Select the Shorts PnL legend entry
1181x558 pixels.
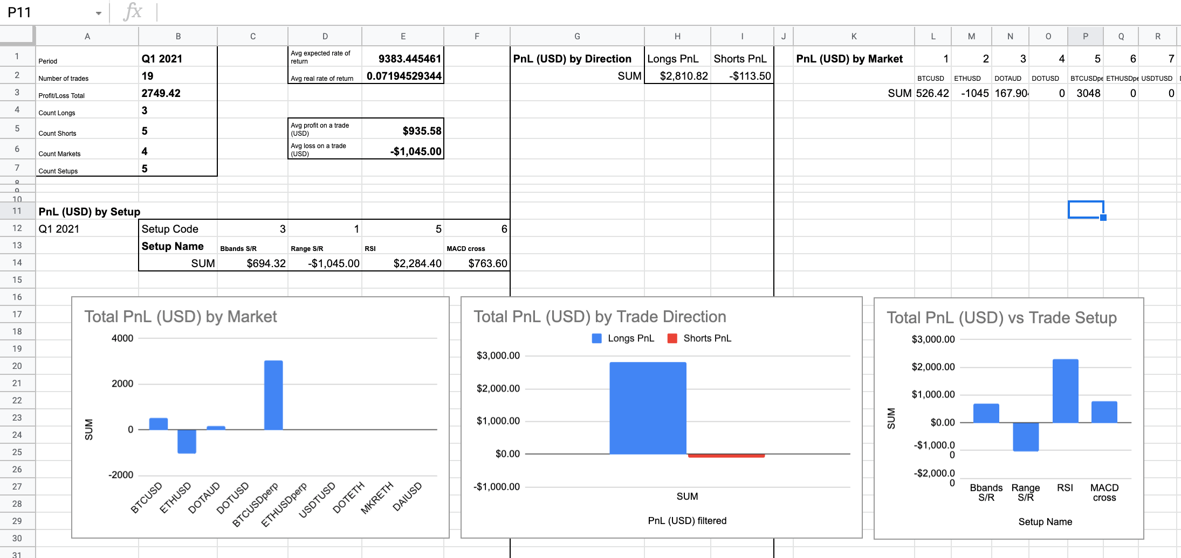[x=700, y=338]
